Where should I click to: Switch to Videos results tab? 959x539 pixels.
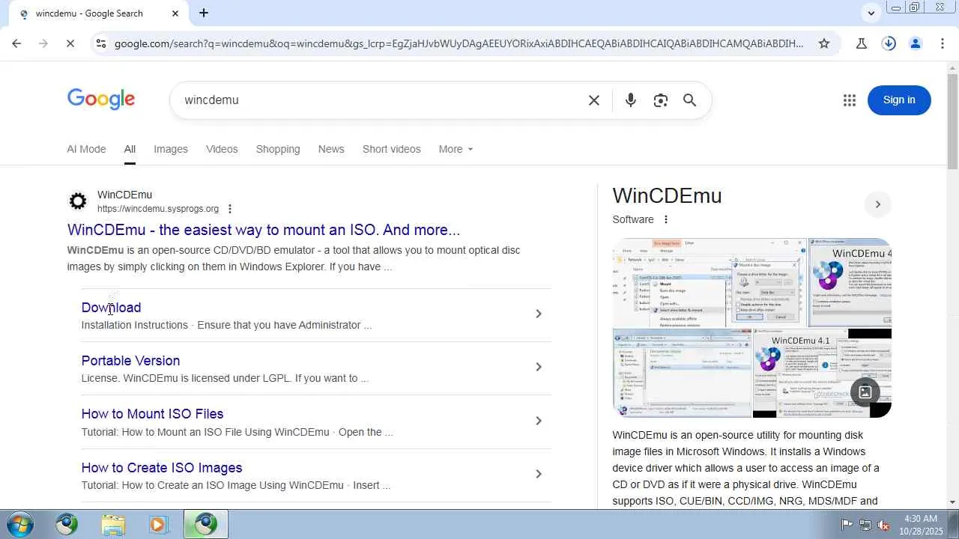coord(222,149)
